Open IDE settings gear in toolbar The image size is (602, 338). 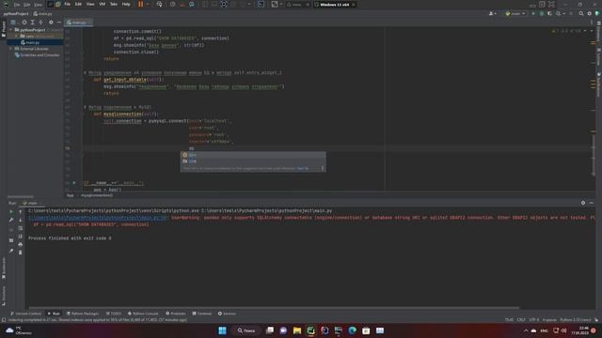coord(590,13)
